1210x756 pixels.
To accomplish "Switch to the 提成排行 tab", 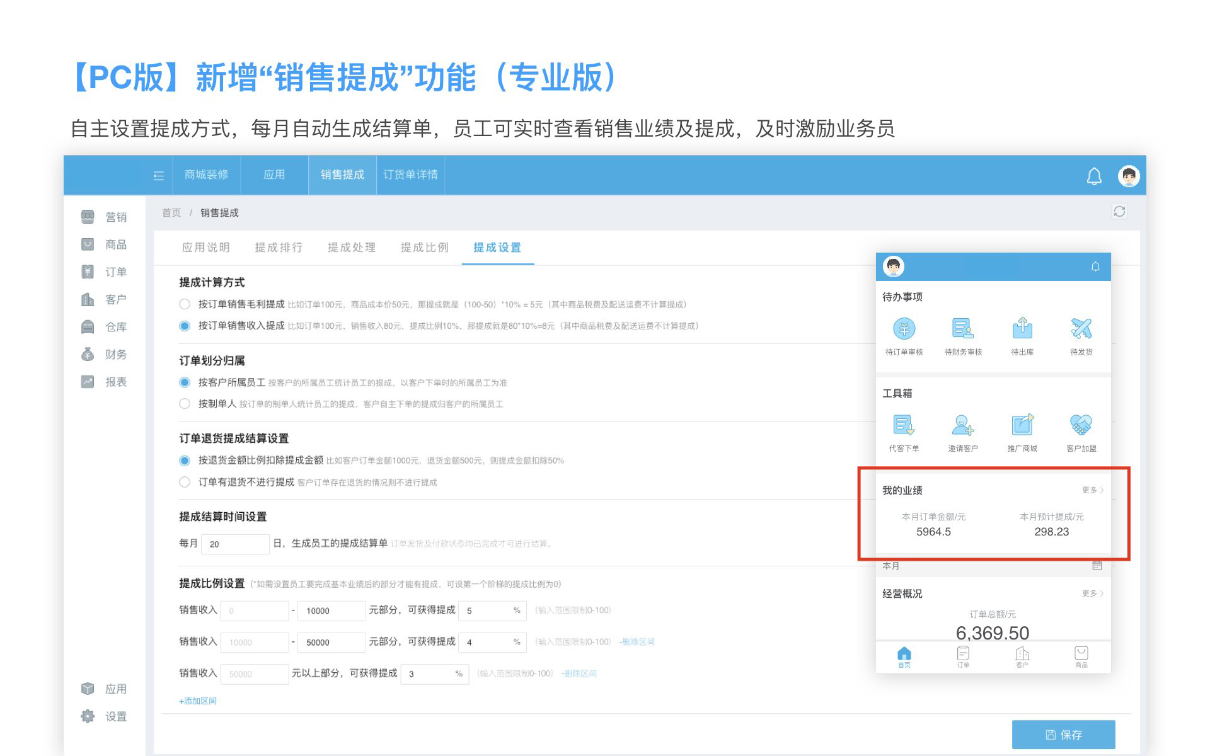I will tap(279, 248).
